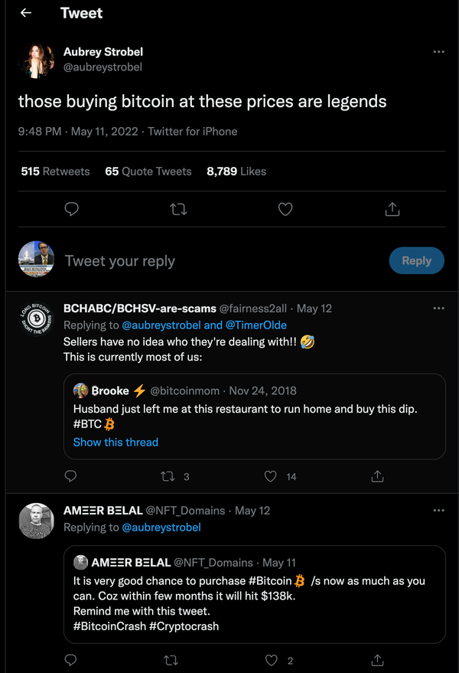Screen dimensions: 459x673
Task: Like Aubrey Strobel's main tweet
Action: (x=285, y=208)
